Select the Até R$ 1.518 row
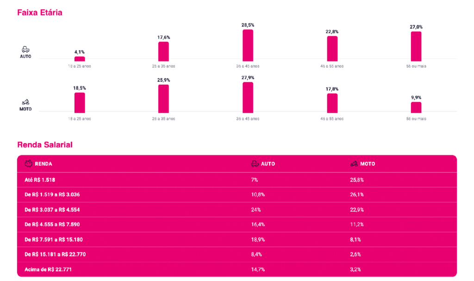Viewport: 474px width, 281px height. tap(237, 180)
